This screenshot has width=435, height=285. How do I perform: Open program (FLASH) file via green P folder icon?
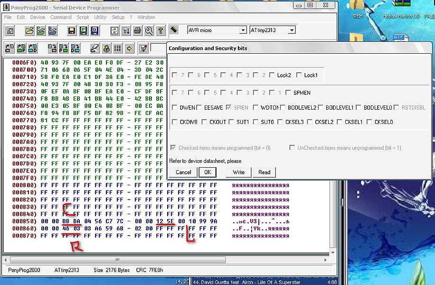[x=41, y=30]
